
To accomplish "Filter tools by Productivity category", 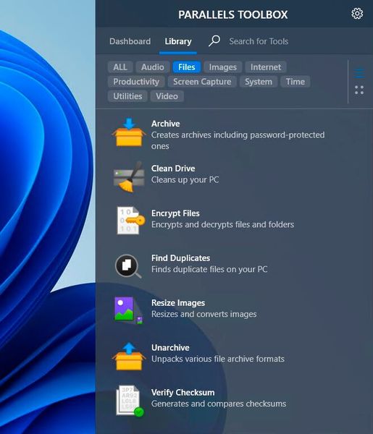I will pos(136,82).
